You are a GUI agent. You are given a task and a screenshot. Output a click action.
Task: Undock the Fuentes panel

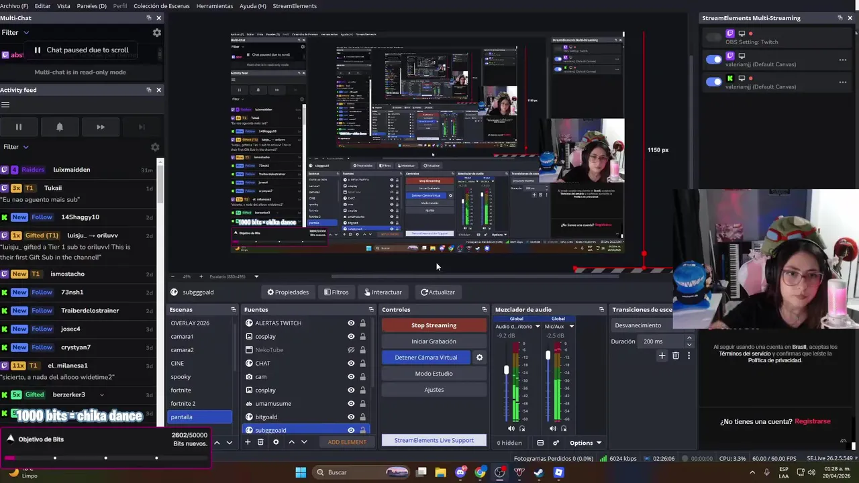pos(371,309)
